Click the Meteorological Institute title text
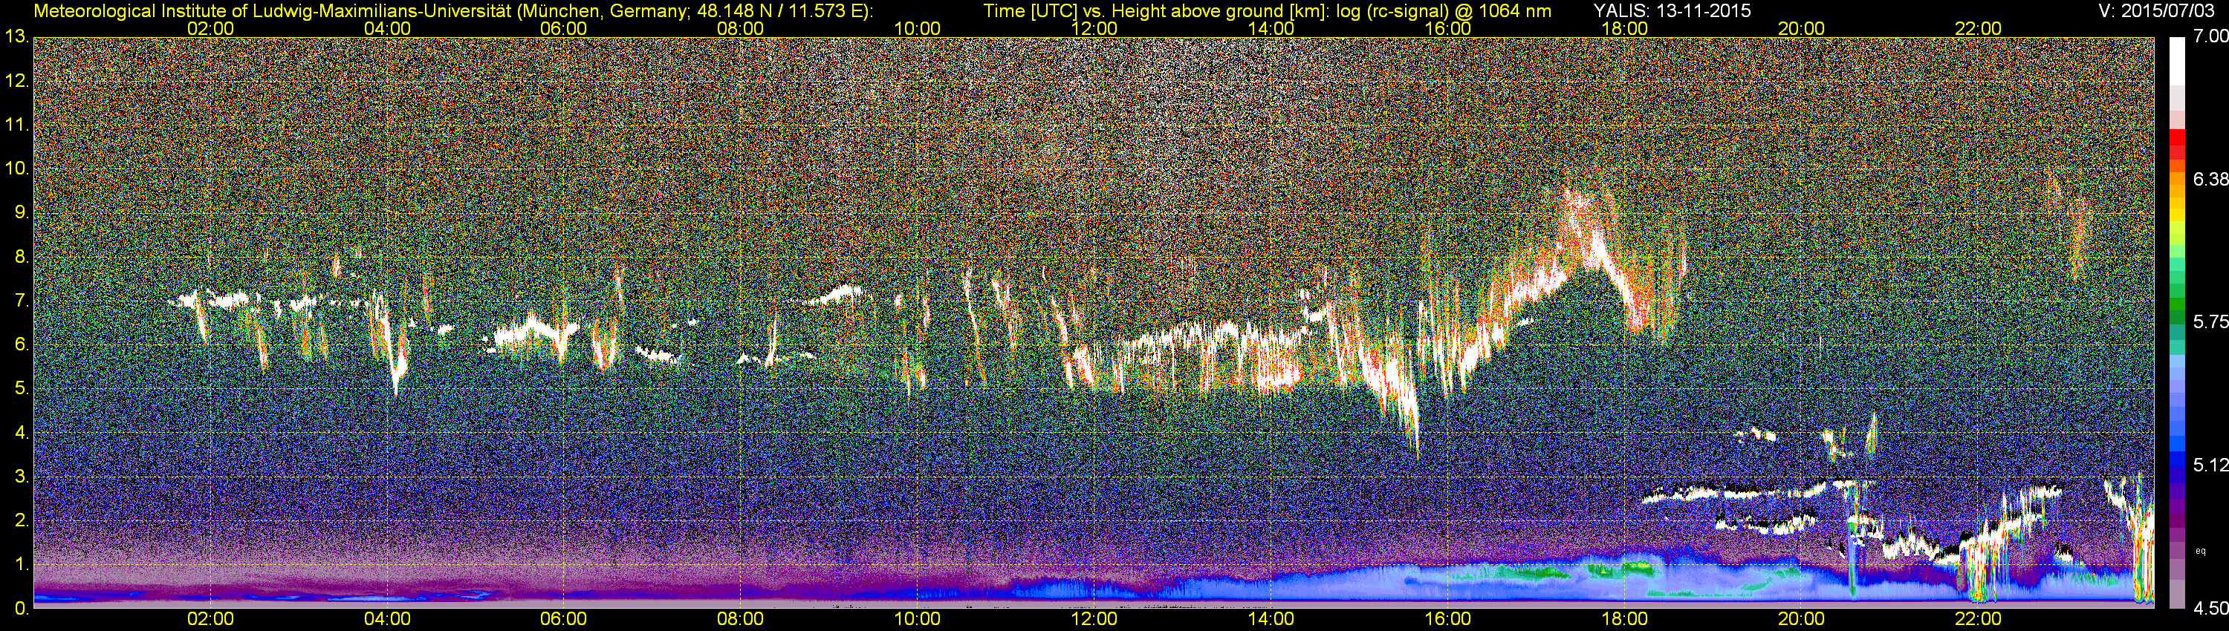2229x631 pixels. (x=452, y=11)
